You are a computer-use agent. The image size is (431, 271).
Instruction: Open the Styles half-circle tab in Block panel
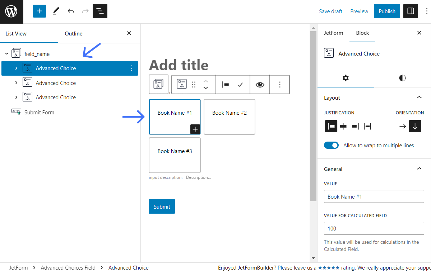coord(402,78)
